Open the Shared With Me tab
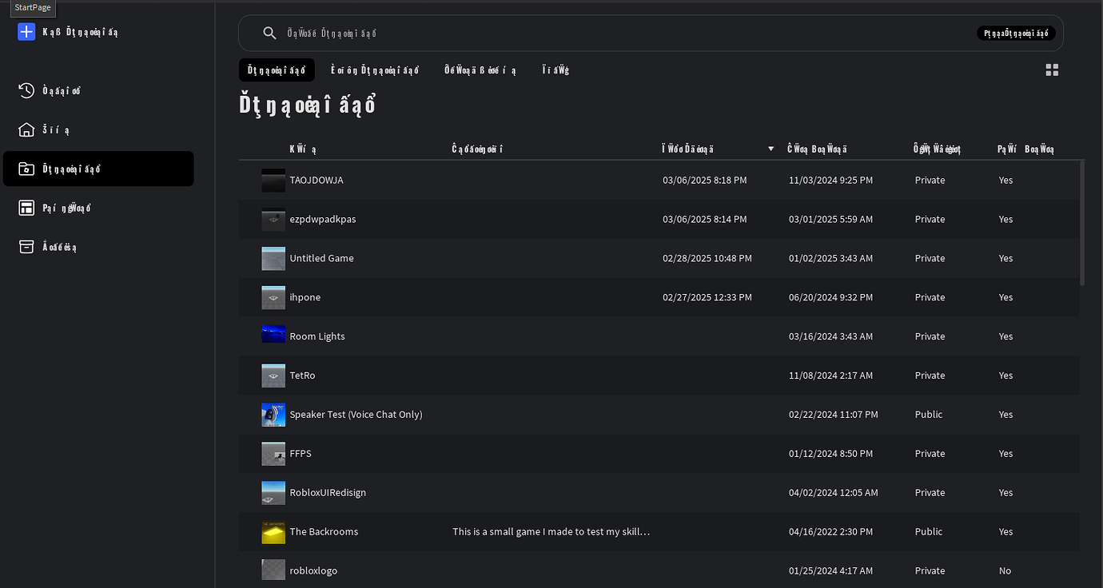The height and width of the screenshot is (588, 1103). (480, 70)
